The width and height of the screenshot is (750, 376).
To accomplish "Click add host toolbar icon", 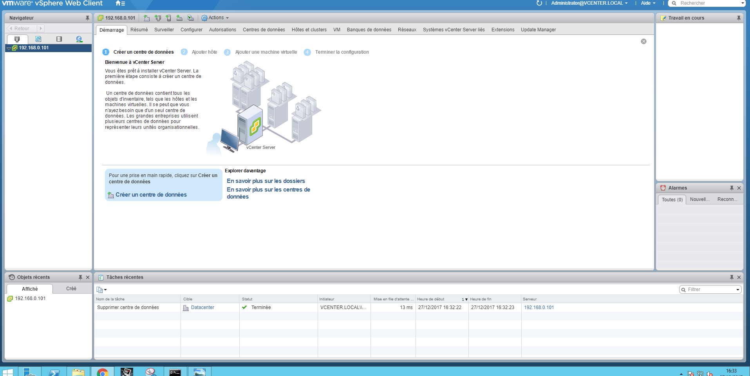I will pyautogui.click(x=158, y=18).
